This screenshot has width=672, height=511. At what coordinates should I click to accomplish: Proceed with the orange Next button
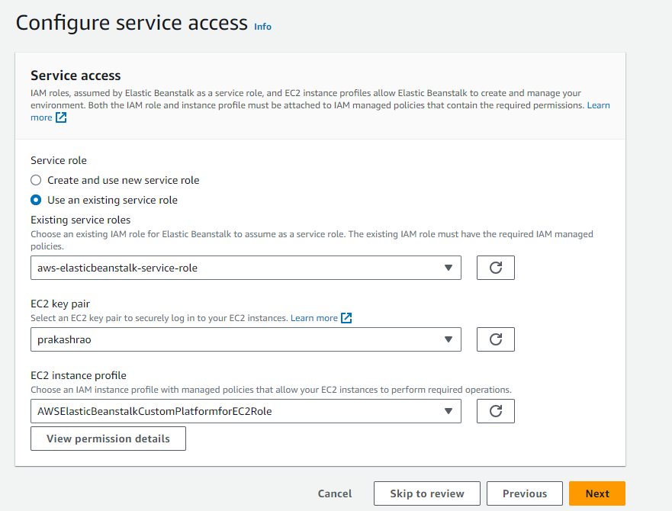(x=596, y=493)
